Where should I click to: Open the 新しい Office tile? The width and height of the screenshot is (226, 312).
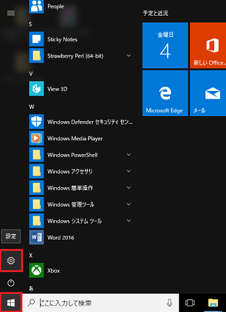pyautogui.click(x=208, y=46)
